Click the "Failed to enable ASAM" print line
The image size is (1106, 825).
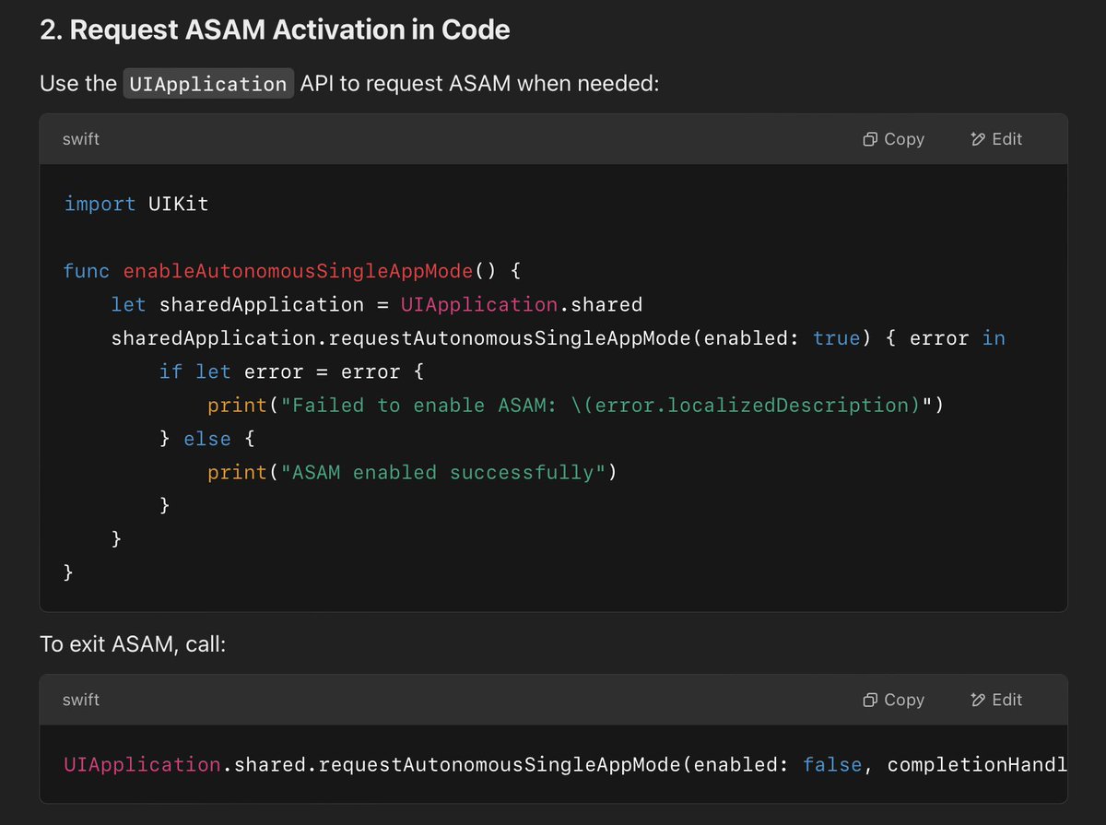point(576,405)
